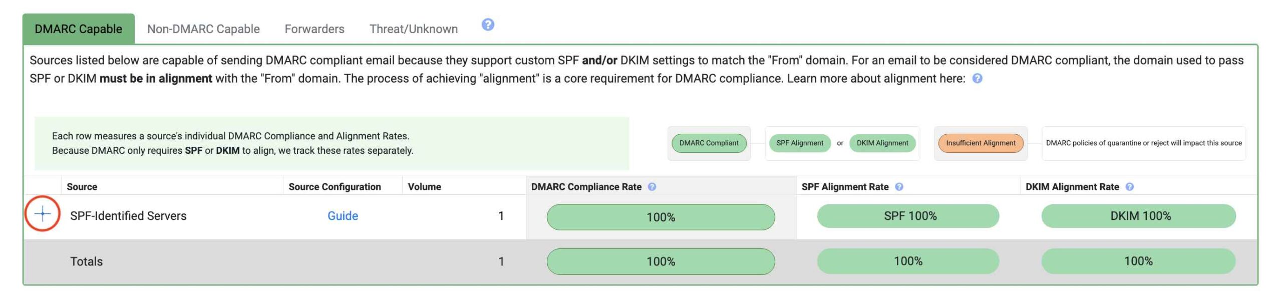The image size is (1282, 302).
Task: Click the Insufficient Alignment legend badge
Action: pyautogui.click(x=981, y=143)
